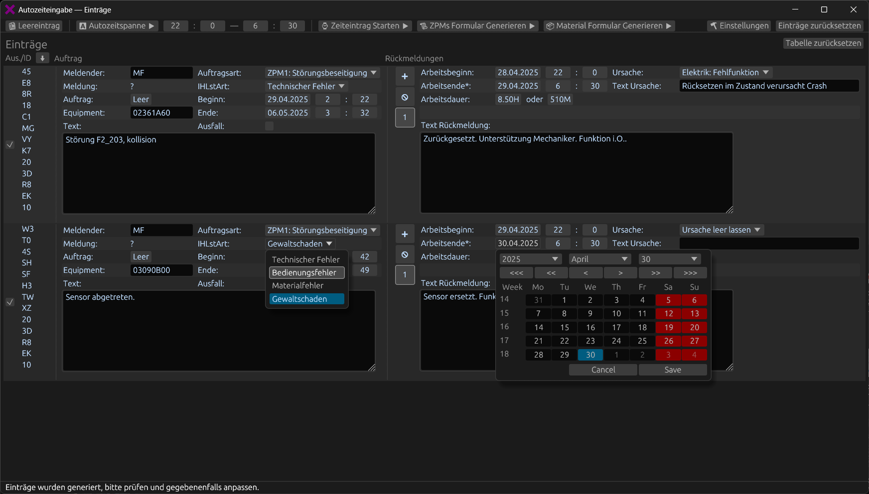Uncheck the checkbox beside the VY entry
869x494 pixels.
point(10,144)
